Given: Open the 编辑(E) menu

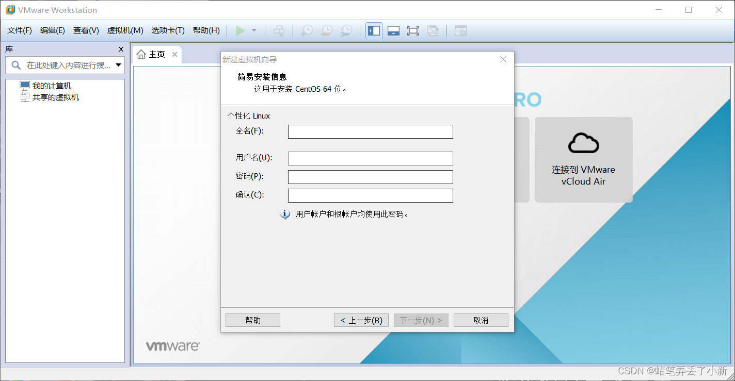Looking at the screenshot, I should click(53, 30).
